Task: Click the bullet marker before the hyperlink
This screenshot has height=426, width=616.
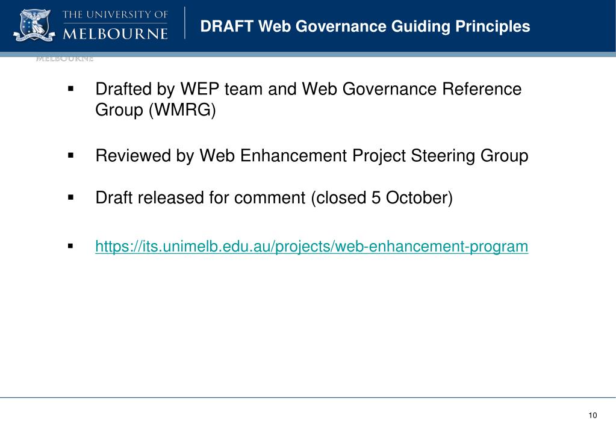Action: click(70, 246)
